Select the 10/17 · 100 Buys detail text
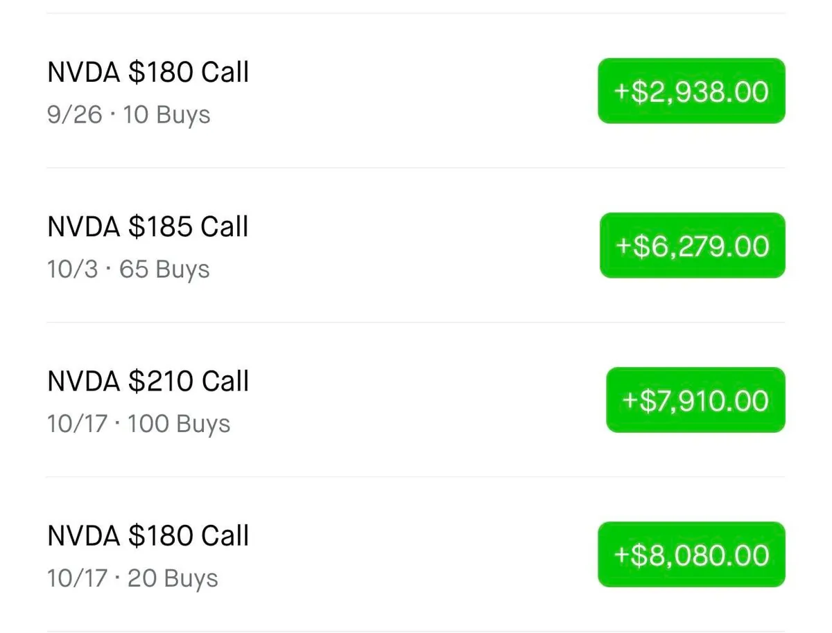 click(139, 424)
